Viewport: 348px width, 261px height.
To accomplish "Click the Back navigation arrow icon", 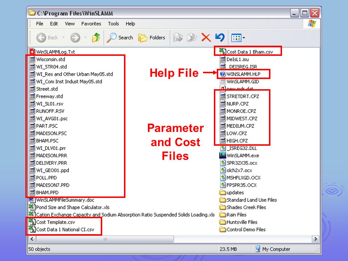I will click(x=41, y=38).
